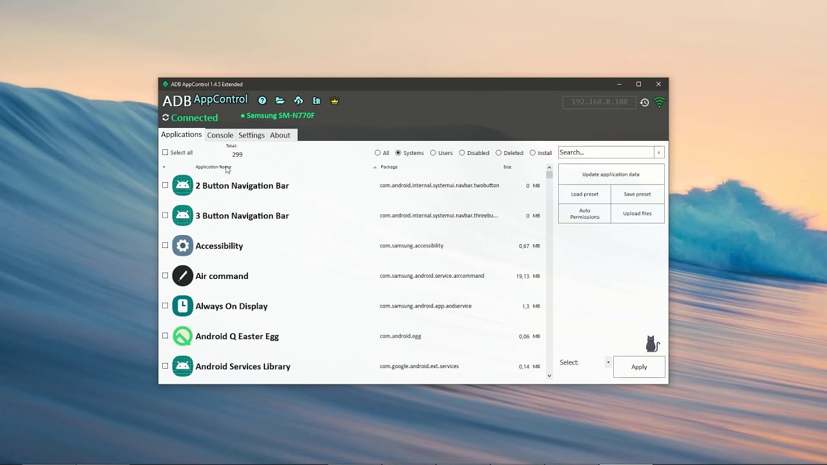Image resolution: width=827 pixels, height=465 pixels.
Task: Click package com.google.android.ext.services
Action: 419,366
